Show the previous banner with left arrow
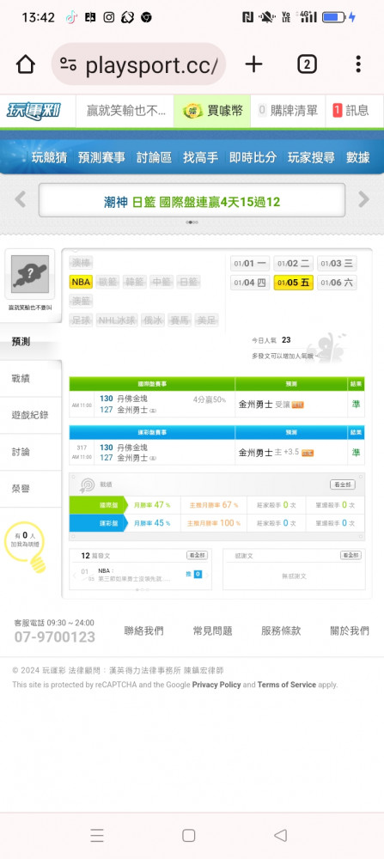 21,199
